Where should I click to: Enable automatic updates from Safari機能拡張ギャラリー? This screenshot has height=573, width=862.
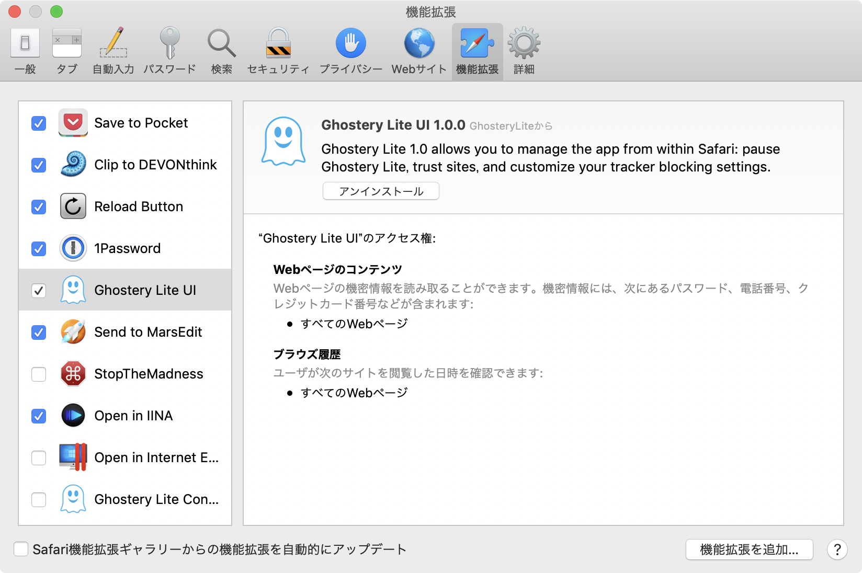pos(21,549)
